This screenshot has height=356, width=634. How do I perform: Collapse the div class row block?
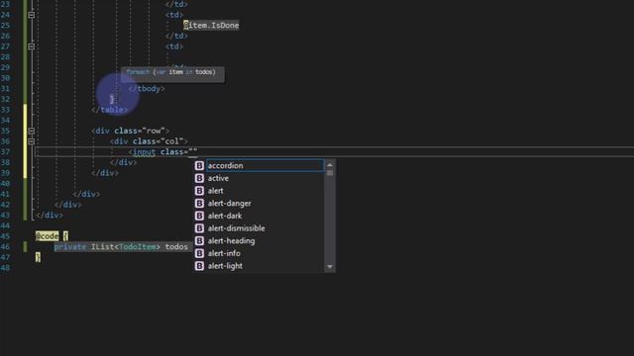[x=31, y=131]
